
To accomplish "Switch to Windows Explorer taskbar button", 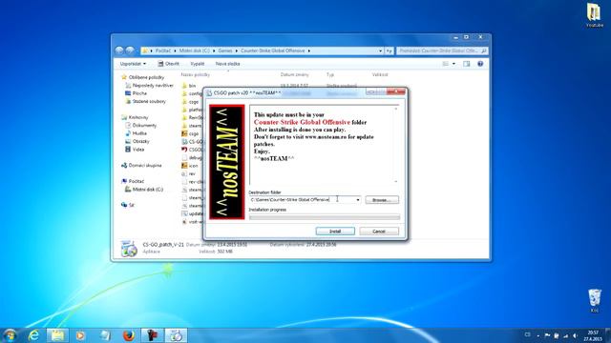I will click(x=57, y=335).
